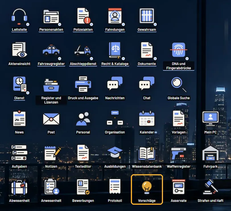Open the Fuhrpark garage icon
Screen dimensions: 231x211
(211, 153)
